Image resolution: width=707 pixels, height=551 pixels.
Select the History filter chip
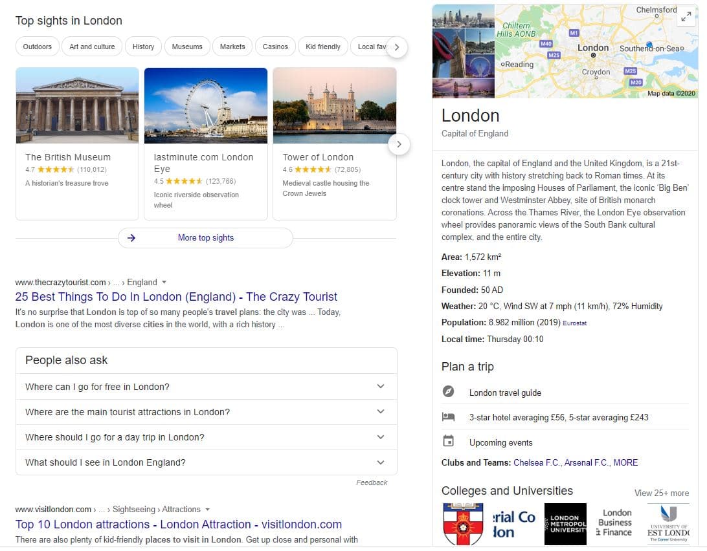[x=143, y=47]
